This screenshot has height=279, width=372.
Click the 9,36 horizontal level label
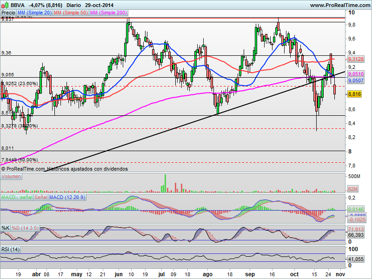coord(6,53)
